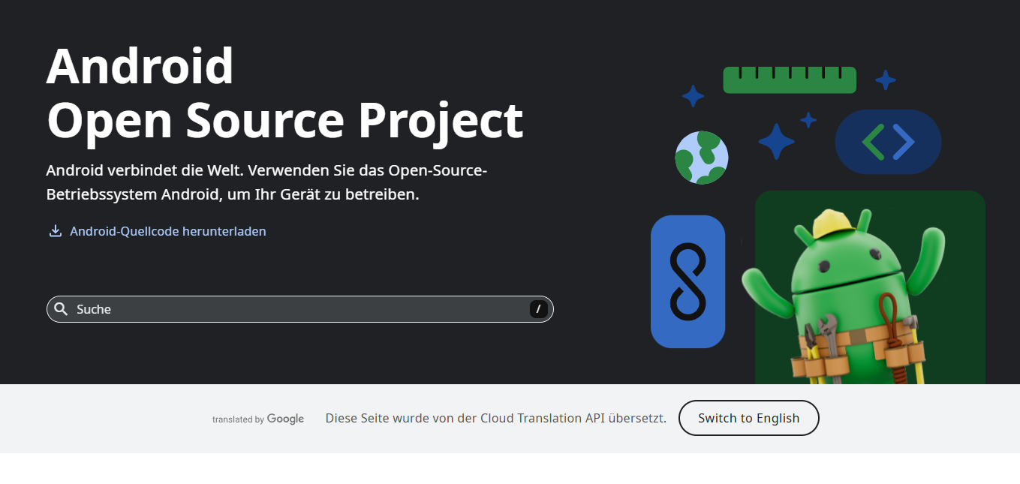Image resolution: width=1020 pixels, height=484 pixels.
Task: Click the green ruler graphic
Action: tap(790, 80)
